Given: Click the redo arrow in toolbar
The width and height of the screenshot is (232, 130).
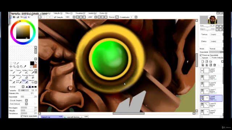Looking at the screenshot, I should (x=43, y=17).
